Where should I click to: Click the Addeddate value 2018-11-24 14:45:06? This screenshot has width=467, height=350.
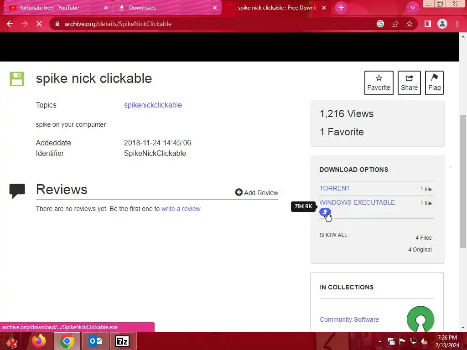[x=157, y=143]
